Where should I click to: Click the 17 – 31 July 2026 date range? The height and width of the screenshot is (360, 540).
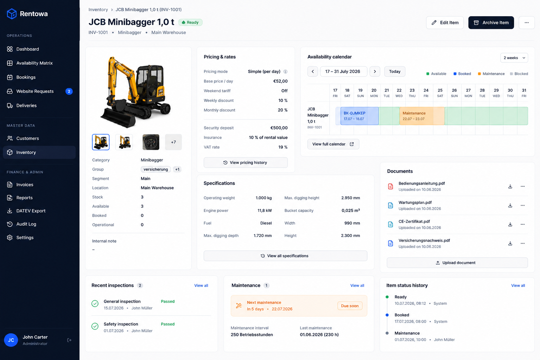tap(344, 71)
